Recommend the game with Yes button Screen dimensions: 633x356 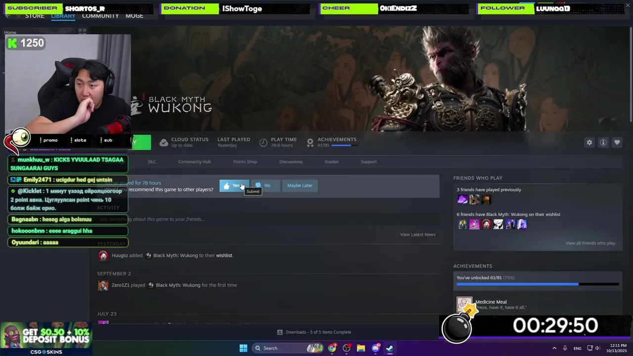pos(234,185)
